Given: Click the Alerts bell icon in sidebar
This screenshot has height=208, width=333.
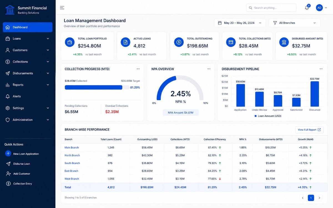Looking at the screenshot, I should click(x=7, y=96).
